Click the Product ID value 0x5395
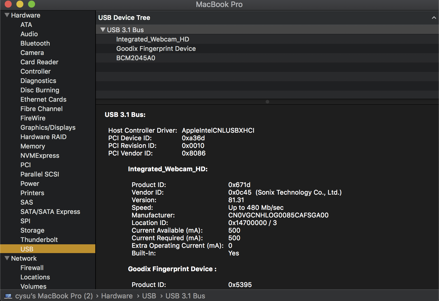This screenshot has height=301, width=439. tap(240, 285)
